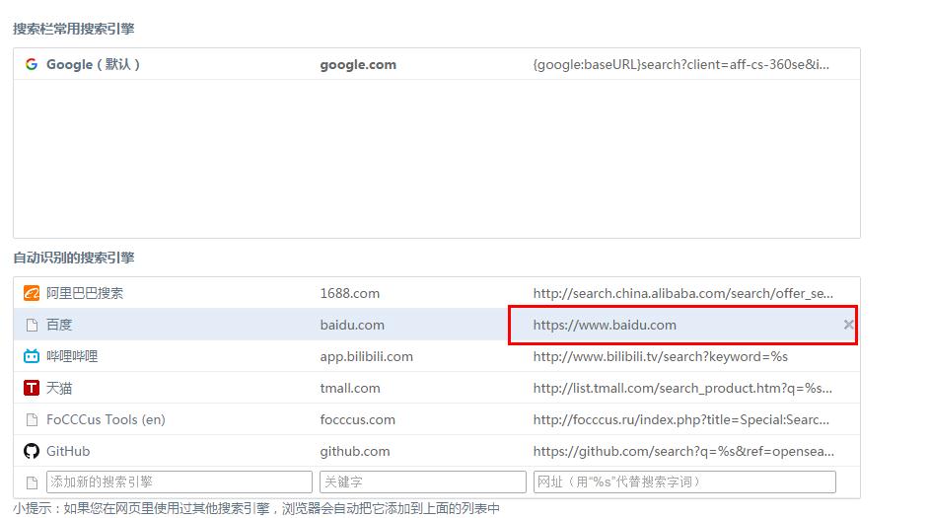The height and width of the screenshot is (518, 930).
Task: Click the github.com/search URL cell
Action: coord(683,452)
